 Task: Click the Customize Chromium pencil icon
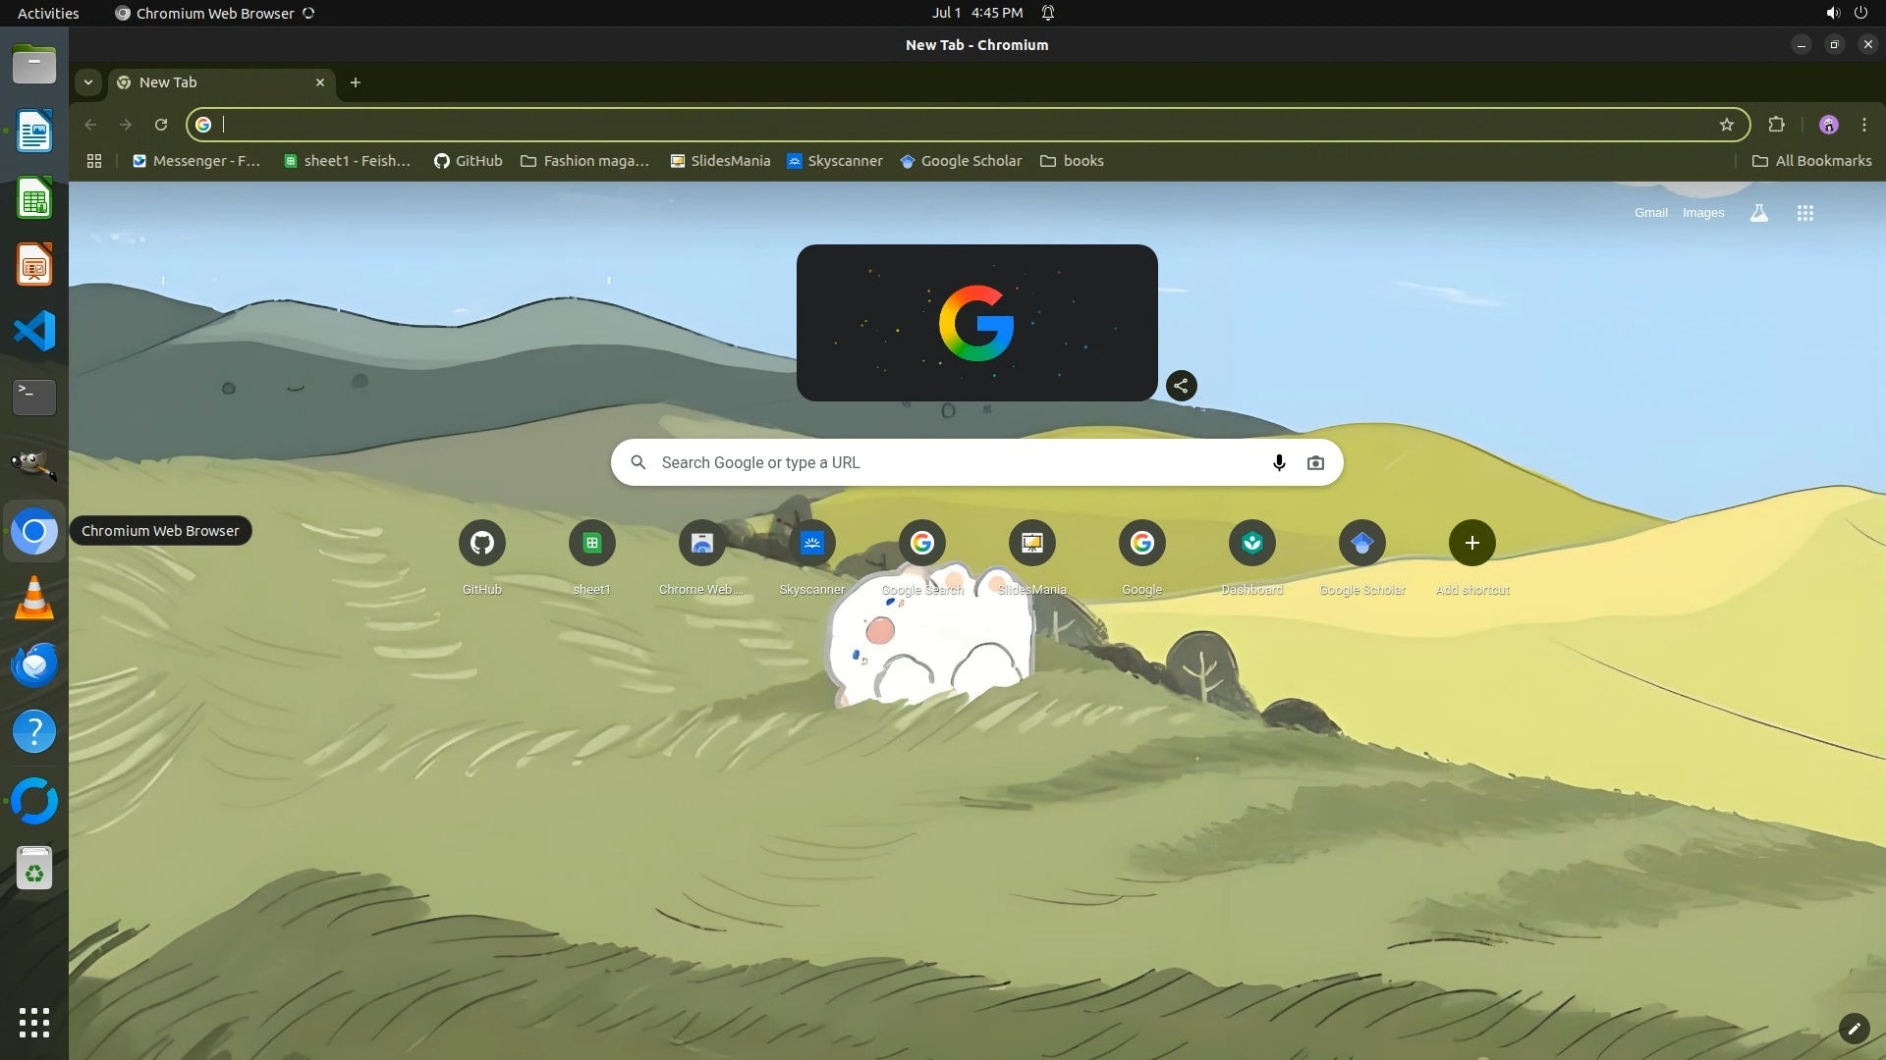(1853, 1028)
